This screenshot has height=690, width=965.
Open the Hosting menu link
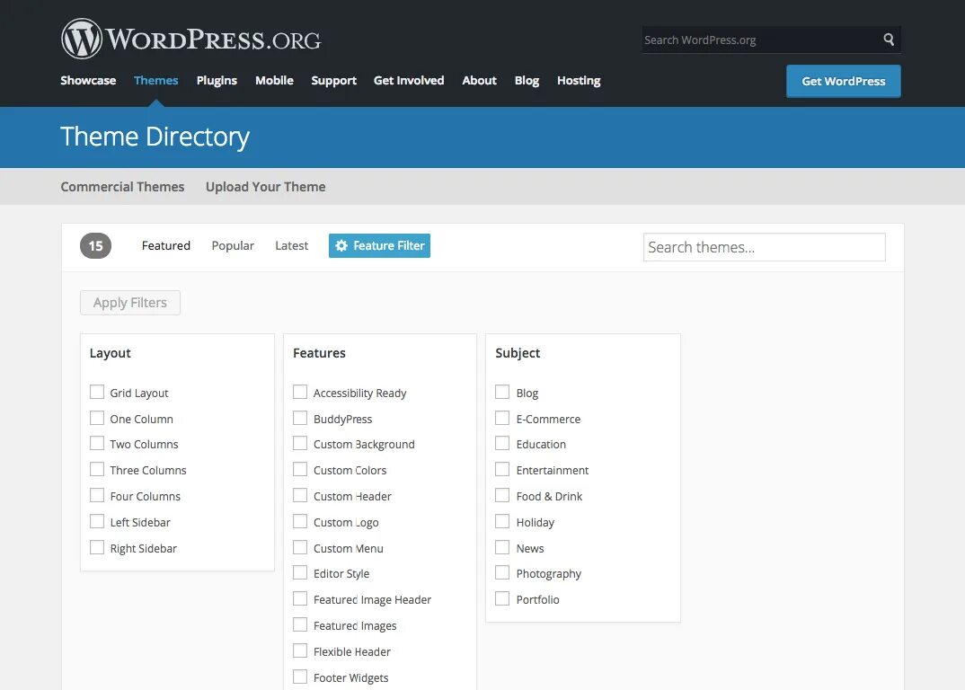tap(579, 80)
